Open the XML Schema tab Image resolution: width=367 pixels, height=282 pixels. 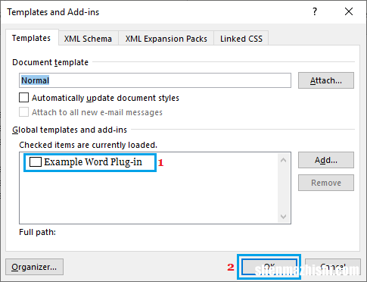coord(88,39)
